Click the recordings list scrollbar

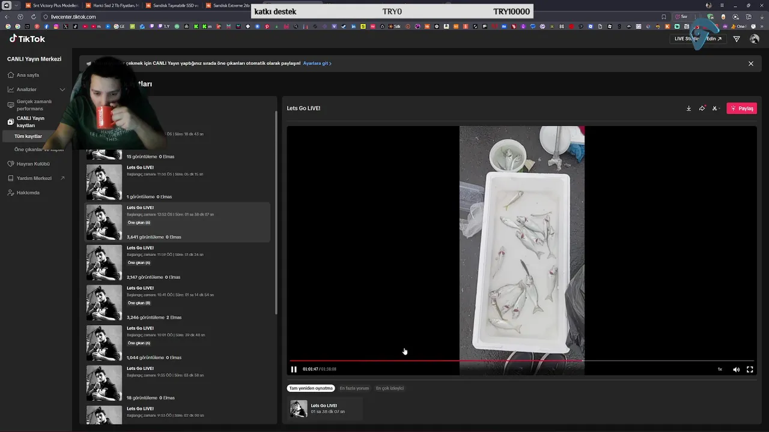(276, 213)
